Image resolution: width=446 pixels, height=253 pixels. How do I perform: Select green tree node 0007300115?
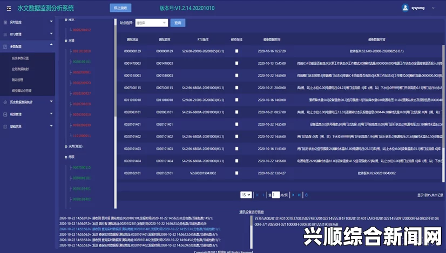[82, 168]
